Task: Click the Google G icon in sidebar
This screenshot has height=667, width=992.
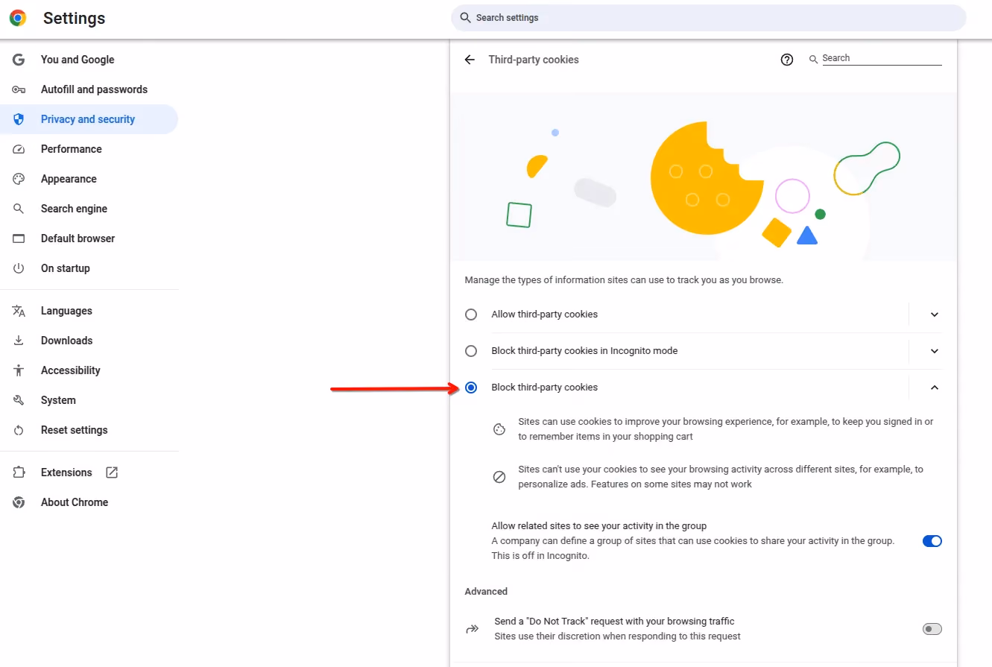Action: (x=19, y=60)
